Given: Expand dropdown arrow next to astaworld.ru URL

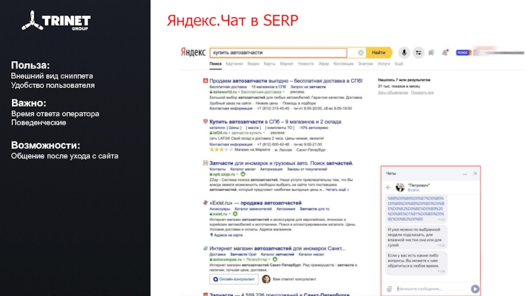Looking at the screenshot, I should point(283,92).
